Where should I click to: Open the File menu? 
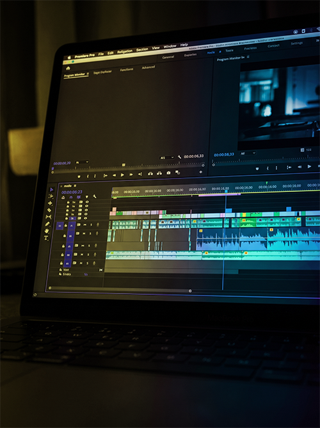click(x=100, y=54)
